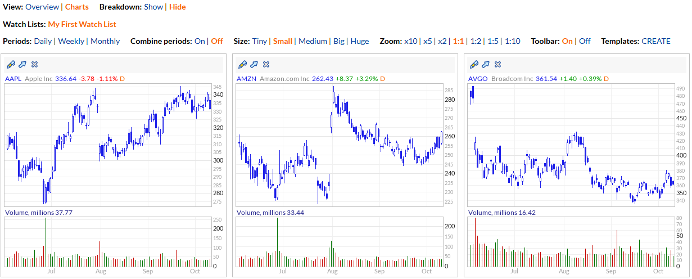This screenshot has width=692, height=279.
Task: Click the AVGO volume bar chart
Action: (571, 242)
